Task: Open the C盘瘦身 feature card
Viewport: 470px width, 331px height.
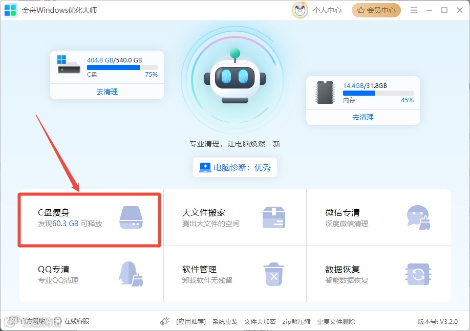Action: click(x=90, y=220)
